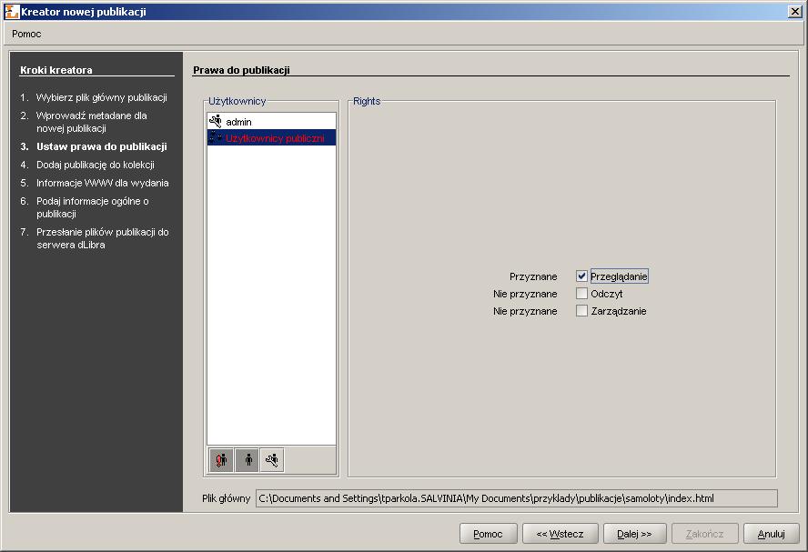Enable the Zarządzanie checkbox

581,311
